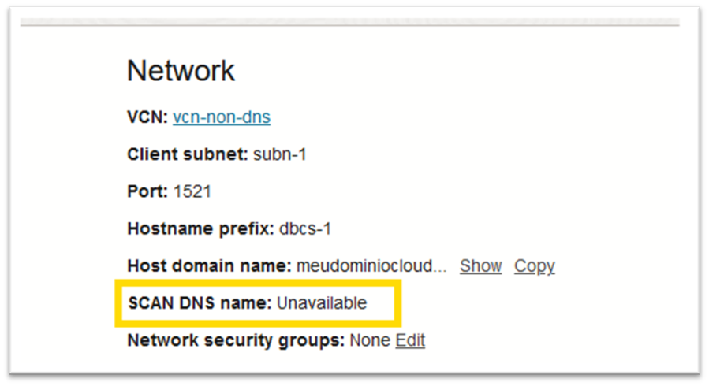Edit the network security groups
The image size is (709, 386).
pyautogui.click(x=410, y=340)
